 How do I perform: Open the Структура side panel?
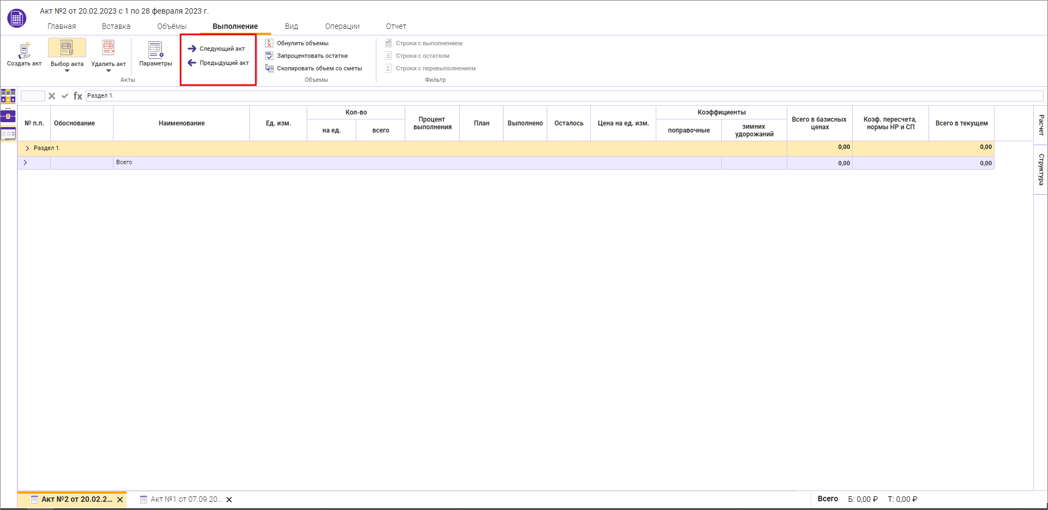tap(1041, 169)
